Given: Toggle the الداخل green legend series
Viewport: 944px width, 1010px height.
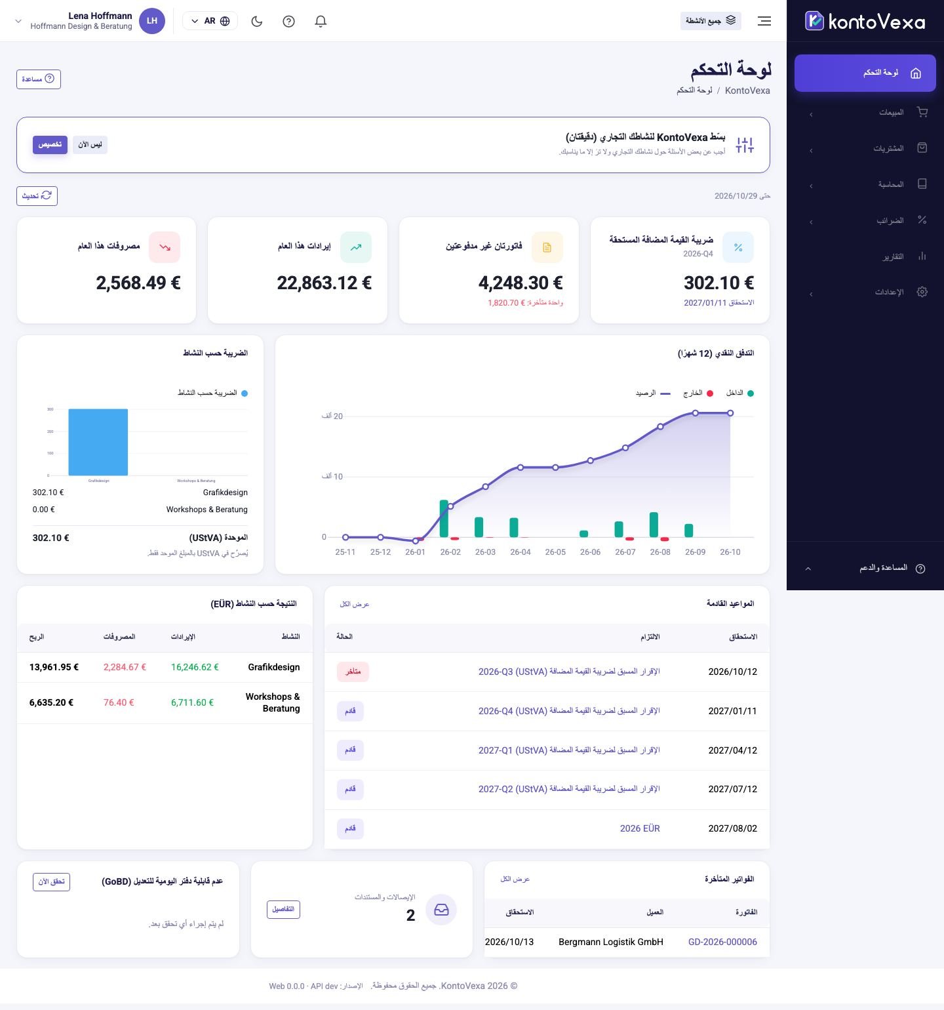Looking at the screenshot, I should click(739, 393).
